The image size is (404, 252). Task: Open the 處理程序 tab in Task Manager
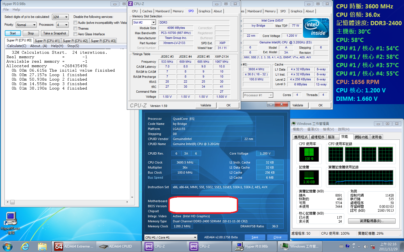coord(318,137)
